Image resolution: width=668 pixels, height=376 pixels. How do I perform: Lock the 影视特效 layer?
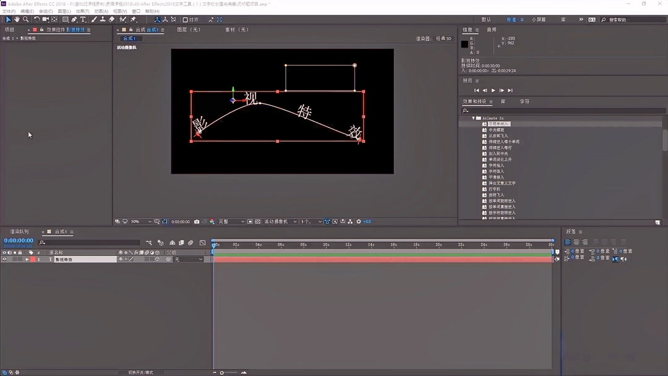20,258
